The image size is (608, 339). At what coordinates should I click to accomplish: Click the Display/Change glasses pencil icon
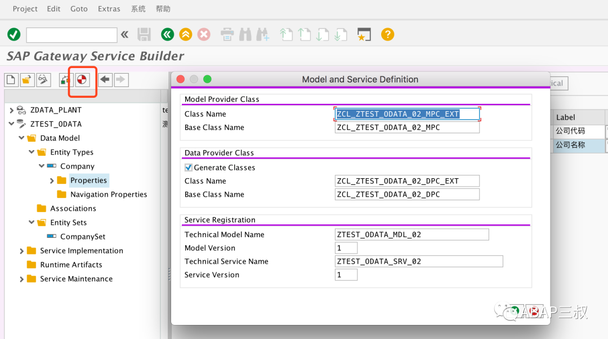(x=43, y=80)
